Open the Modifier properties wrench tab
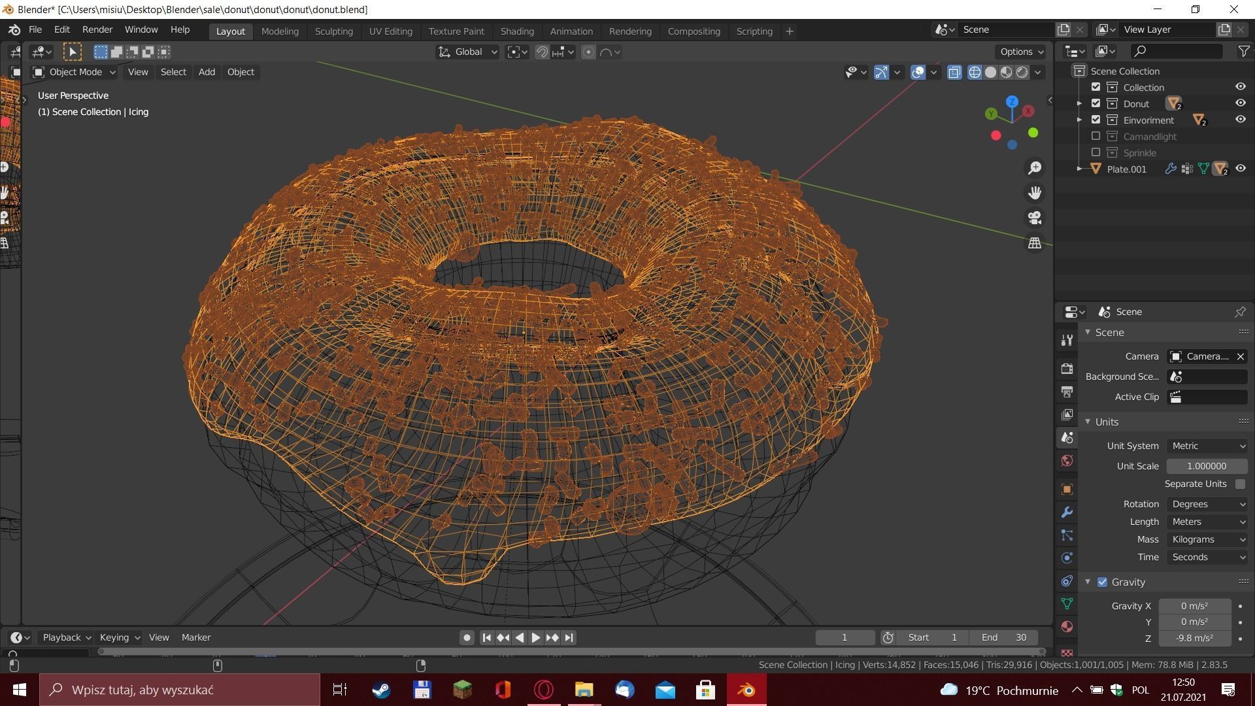 (1067, 513)
